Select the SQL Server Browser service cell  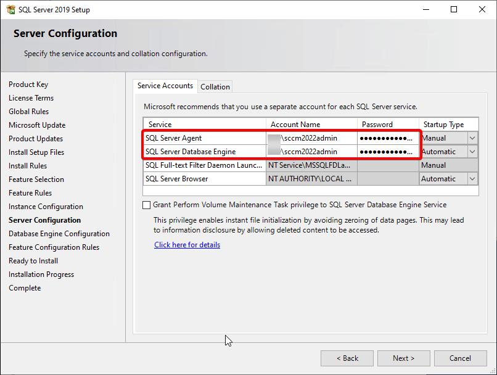tap(205, 179)
